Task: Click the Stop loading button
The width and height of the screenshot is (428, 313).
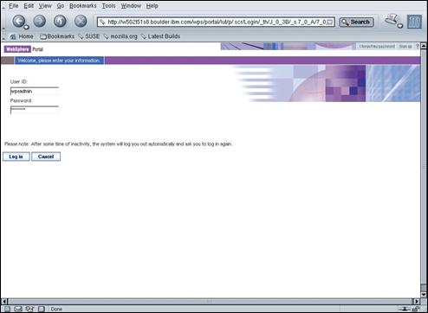Action: click(81, 21)
